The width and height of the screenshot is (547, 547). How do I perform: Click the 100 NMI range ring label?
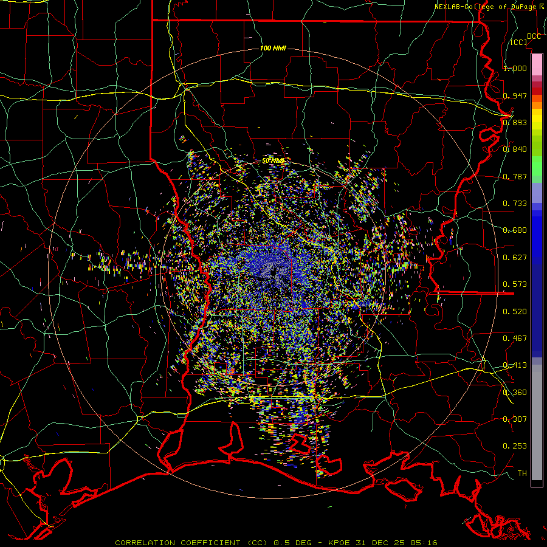coord(273,48)
